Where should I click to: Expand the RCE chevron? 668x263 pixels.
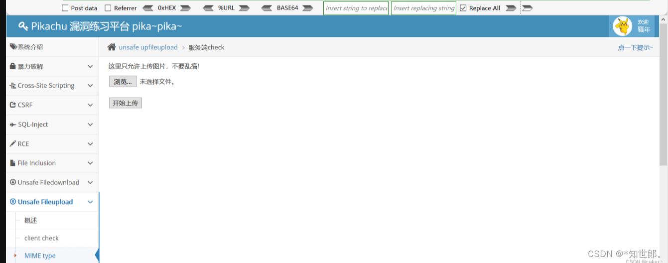click(x=90, y=144)
